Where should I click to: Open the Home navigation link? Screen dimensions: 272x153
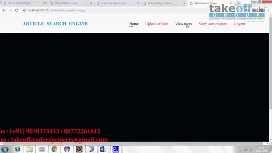(134, 24)
